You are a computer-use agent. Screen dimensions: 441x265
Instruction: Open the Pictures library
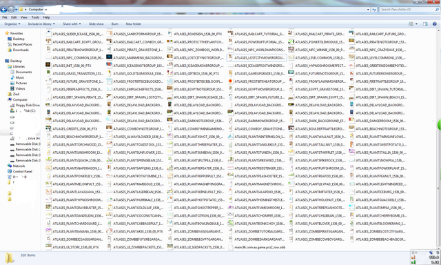(21, 83)
